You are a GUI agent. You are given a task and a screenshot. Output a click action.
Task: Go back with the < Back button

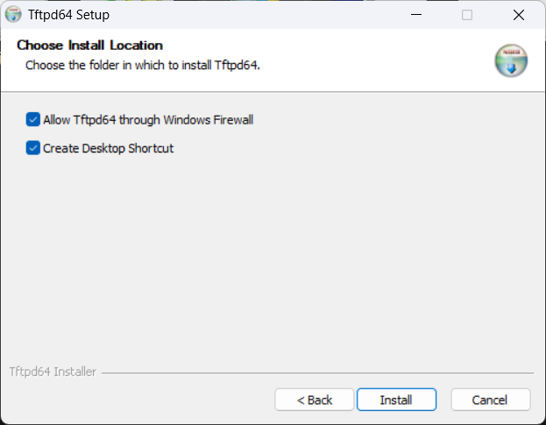click(315, 400)
